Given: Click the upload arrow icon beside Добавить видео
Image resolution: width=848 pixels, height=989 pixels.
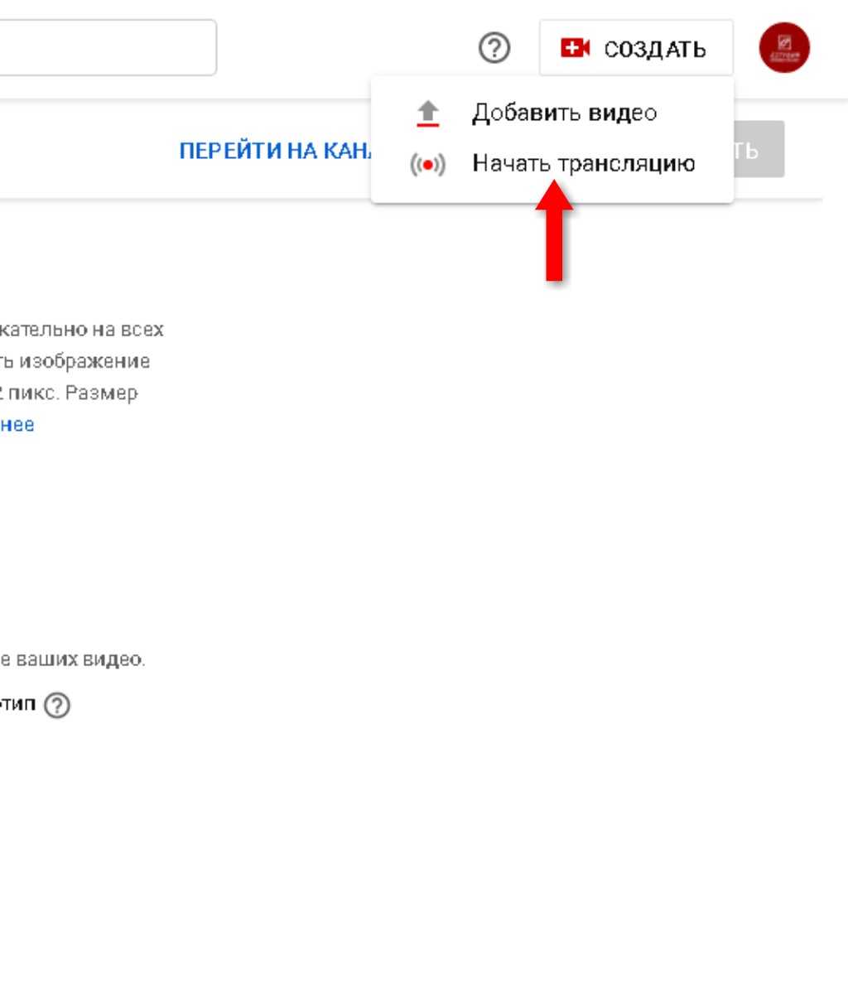Looking at the screenshot, I should [427, 113].
